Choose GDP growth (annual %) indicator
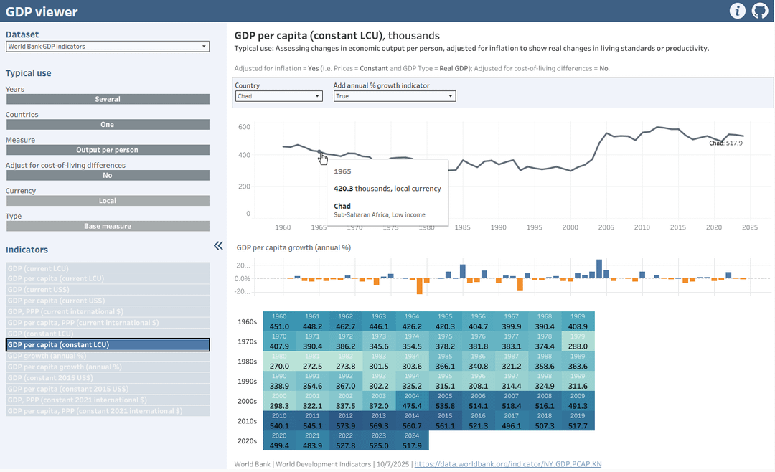Viewport: 775px width, 472px height. pyautogui.click(x=108, y=356)
